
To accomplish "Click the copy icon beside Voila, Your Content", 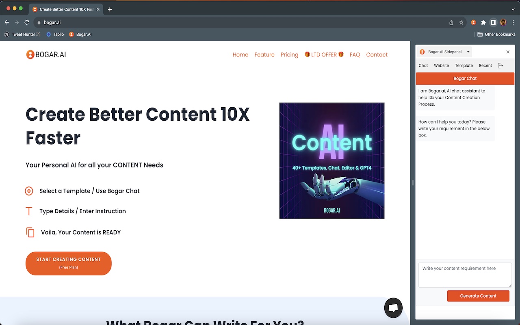I will (x=30, y=232).
